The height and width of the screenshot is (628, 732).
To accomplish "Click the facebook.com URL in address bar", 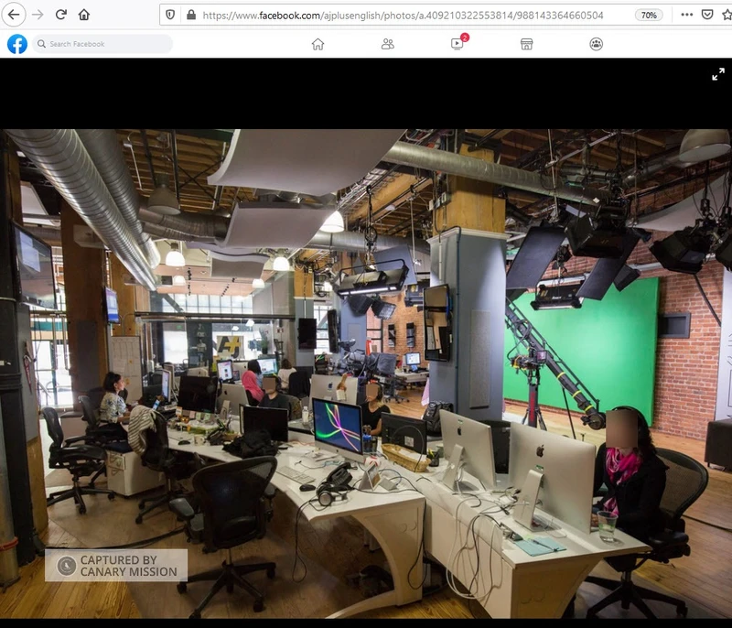I will click(x=403, y=15).
